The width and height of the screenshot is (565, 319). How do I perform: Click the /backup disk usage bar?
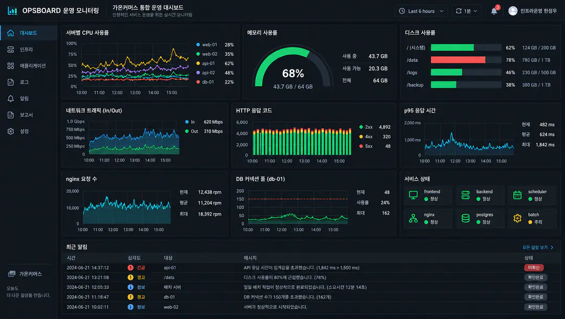466,85
